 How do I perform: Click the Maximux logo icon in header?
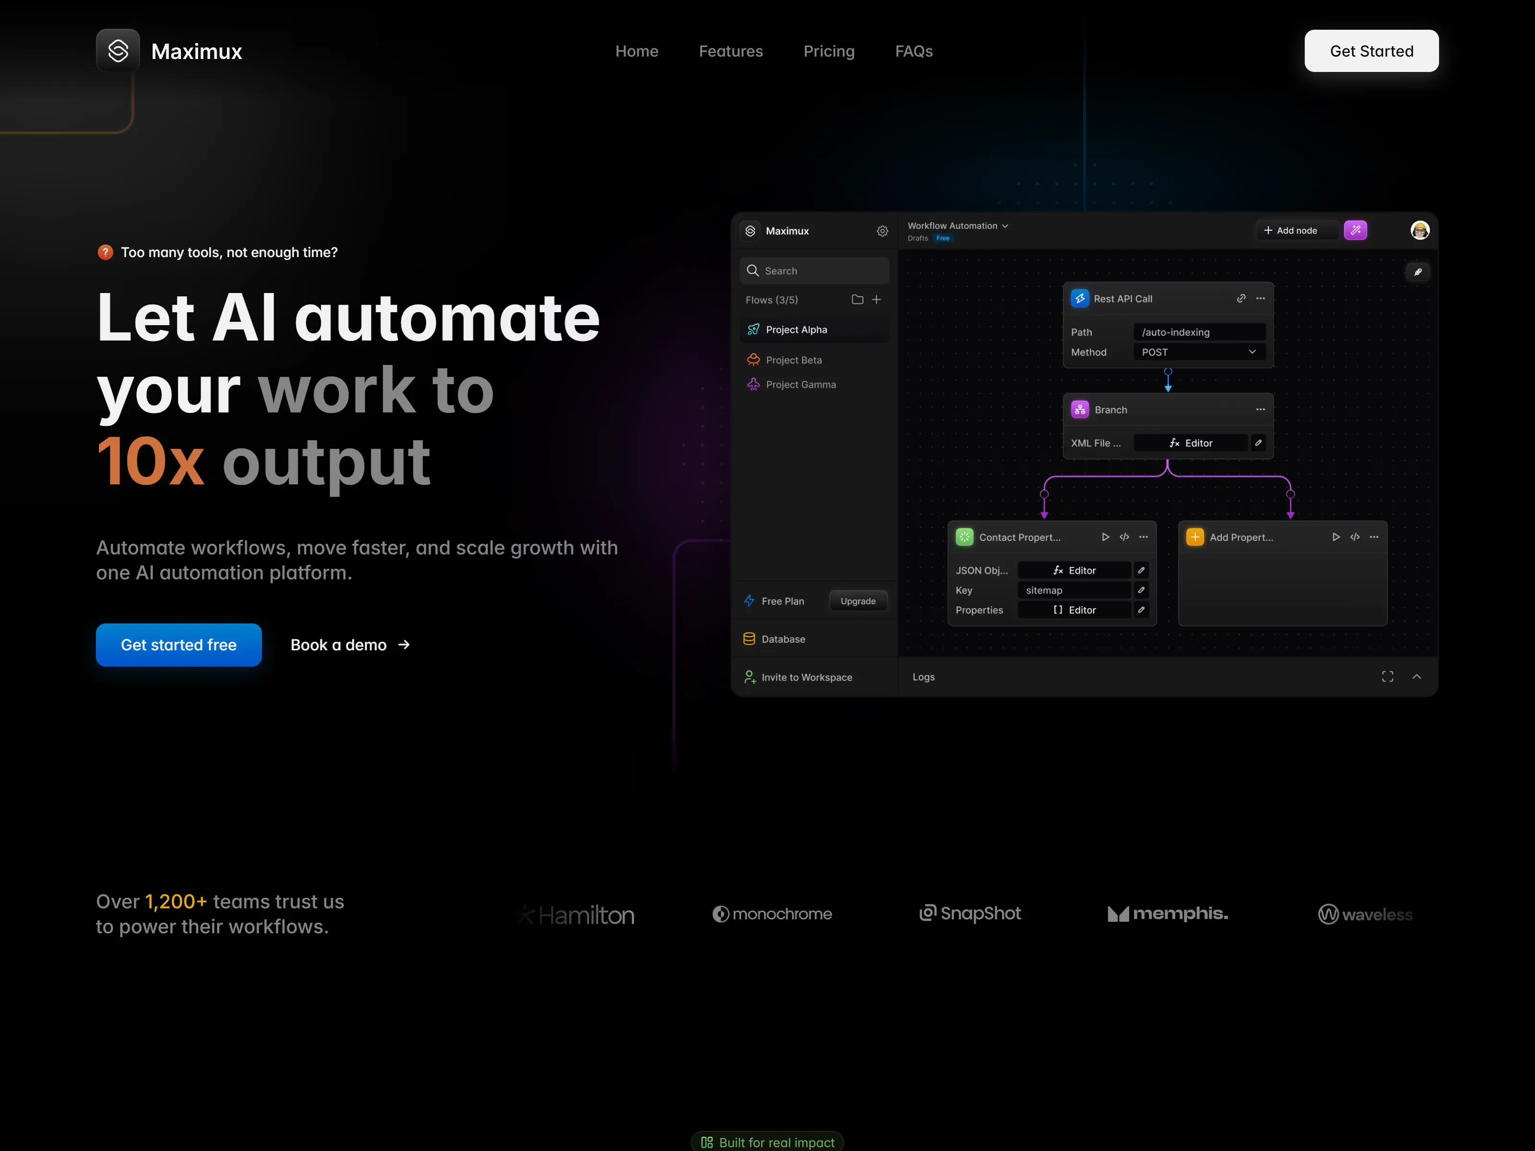118,51
